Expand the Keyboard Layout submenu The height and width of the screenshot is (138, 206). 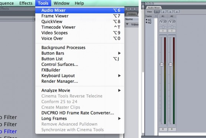80,76
